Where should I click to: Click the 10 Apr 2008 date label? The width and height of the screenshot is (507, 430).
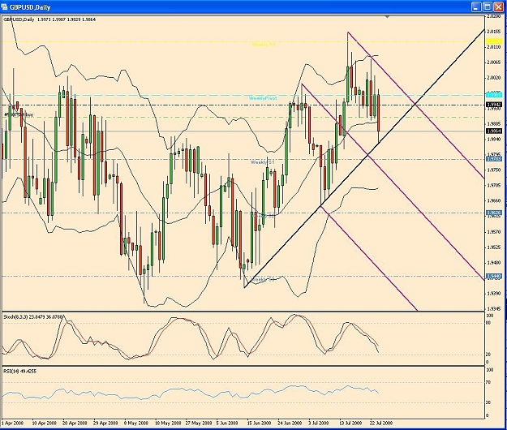point(45,423)
